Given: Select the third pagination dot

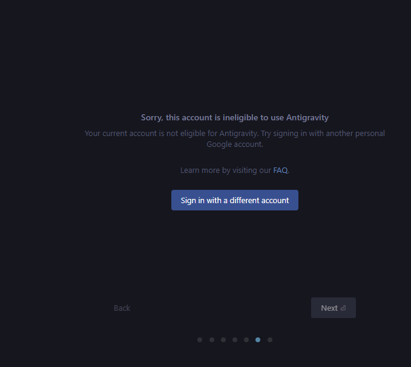Looking at the screenshot, I should pos(223,340).
